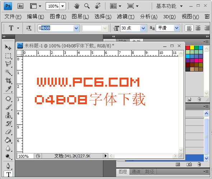Image resolution: width=212 pixels, height=179 pixels.
Task: Click the delete swatch trash icon
Action: point(199,99)
